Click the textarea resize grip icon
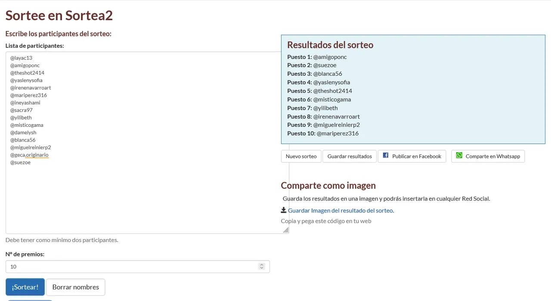551x301 pixels. pyautogui.click(x=286, y=230)
